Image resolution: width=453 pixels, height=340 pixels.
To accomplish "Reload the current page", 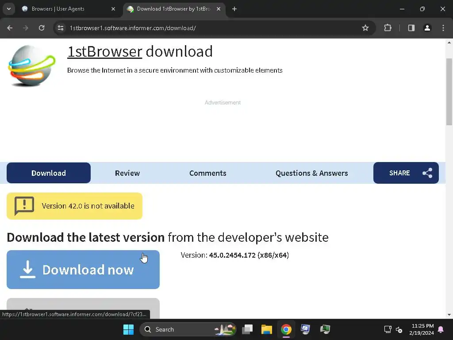I will coord(42,28).
